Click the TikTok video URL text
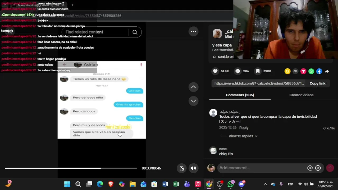Screen dimensions: 338x190 point(259,83)
